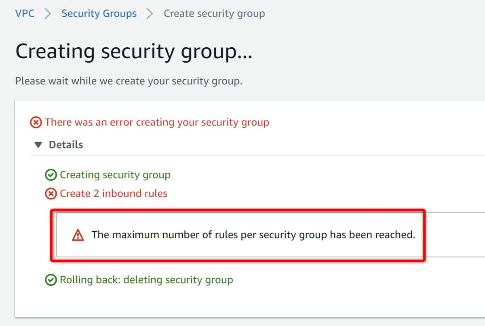Screen dimensions: 485x326
Task: Click green check icon beside Rolling back step
Action: (51, 280)
